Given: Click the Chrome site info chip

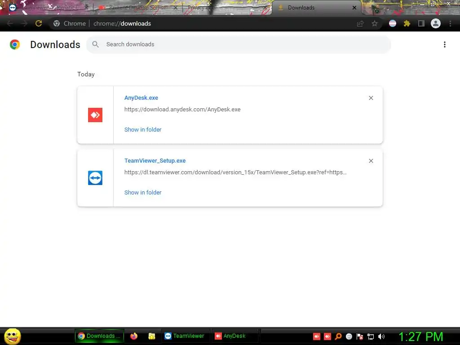Looking at the screenshot, I should click(70, 23).
